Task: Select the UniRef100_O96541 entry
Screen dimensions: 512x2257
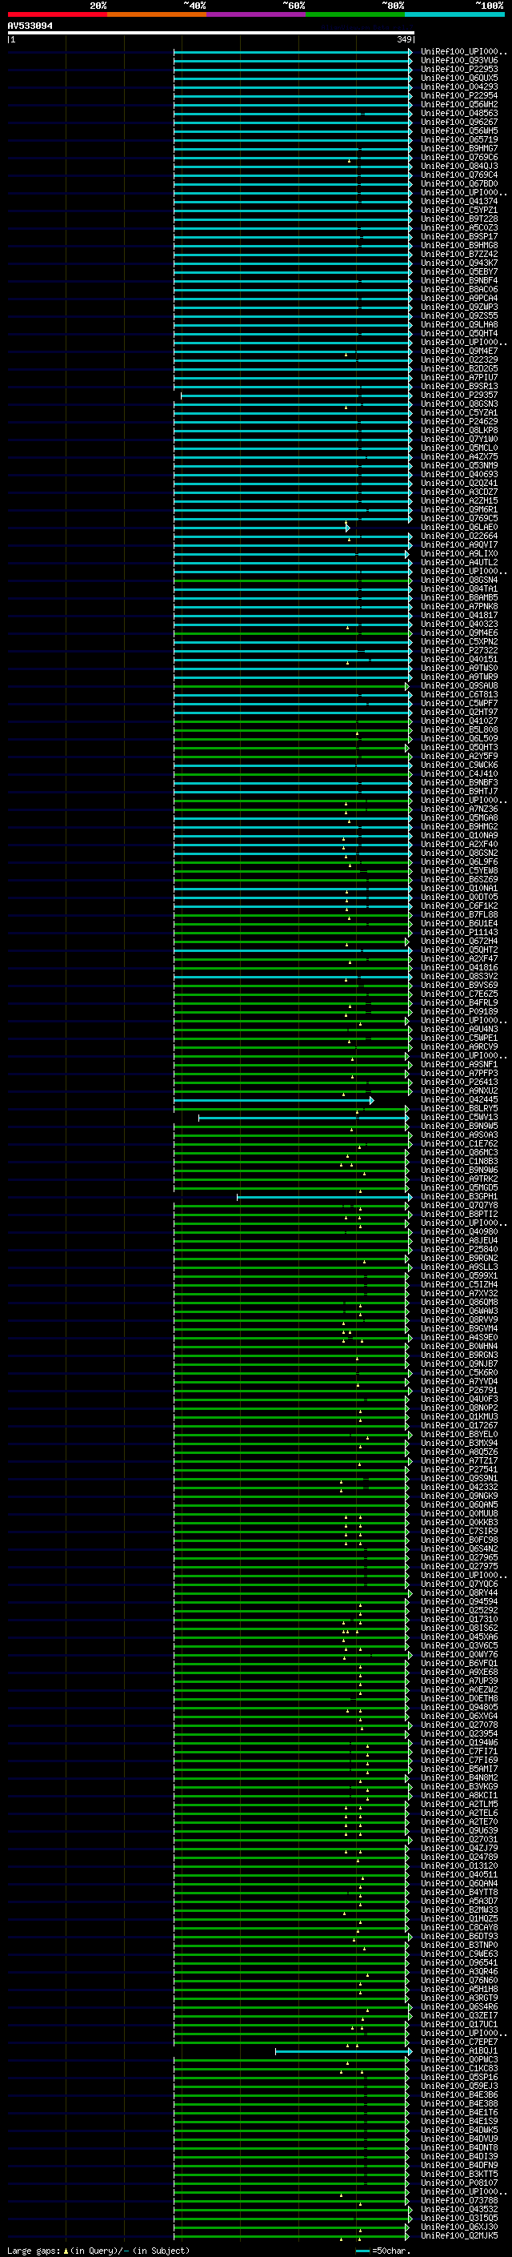Action: tap(459, 1963)
